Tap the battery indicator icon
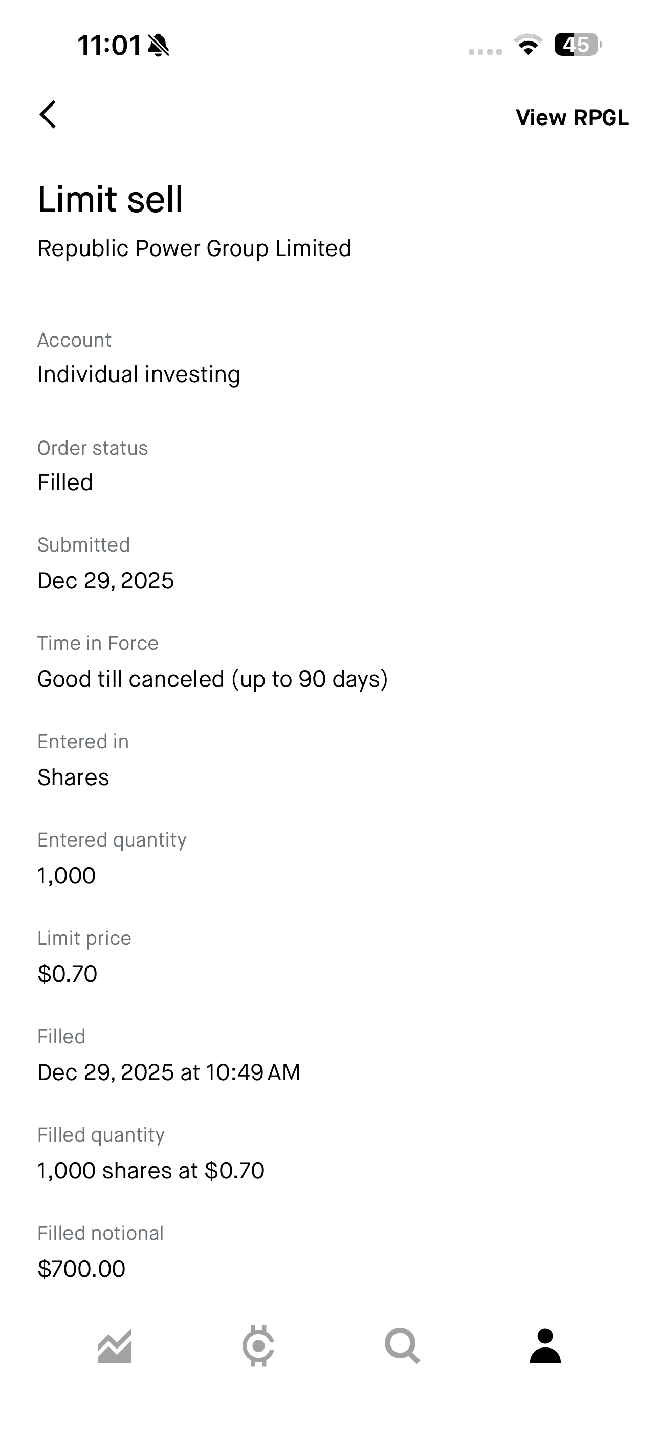This screenshot has width=660, height=1432. click(x=577, y=45)
